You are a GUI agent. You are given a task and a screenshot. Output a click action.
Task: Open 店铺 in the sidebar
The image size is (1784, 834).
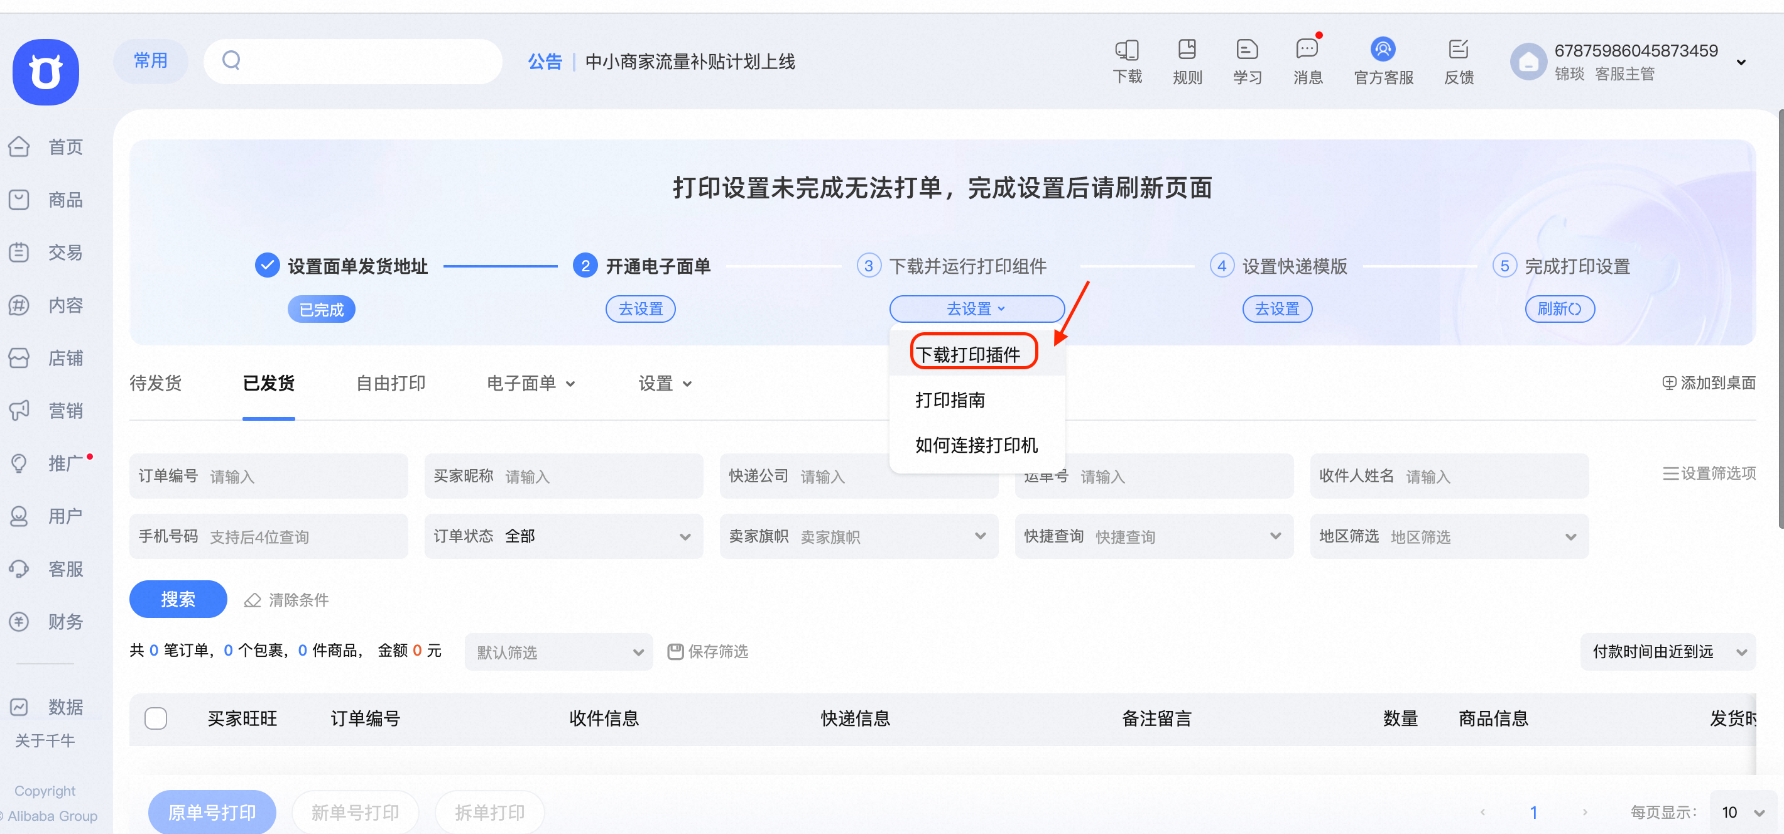(46, 358)
